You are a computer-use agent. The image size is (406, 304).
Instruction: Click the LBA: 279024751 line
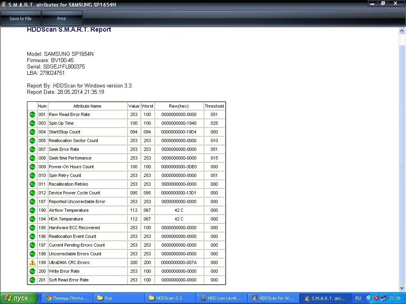click(46, 73)
